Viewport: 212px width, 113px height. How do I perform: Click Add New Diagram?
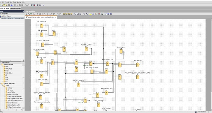coord(6,16)
